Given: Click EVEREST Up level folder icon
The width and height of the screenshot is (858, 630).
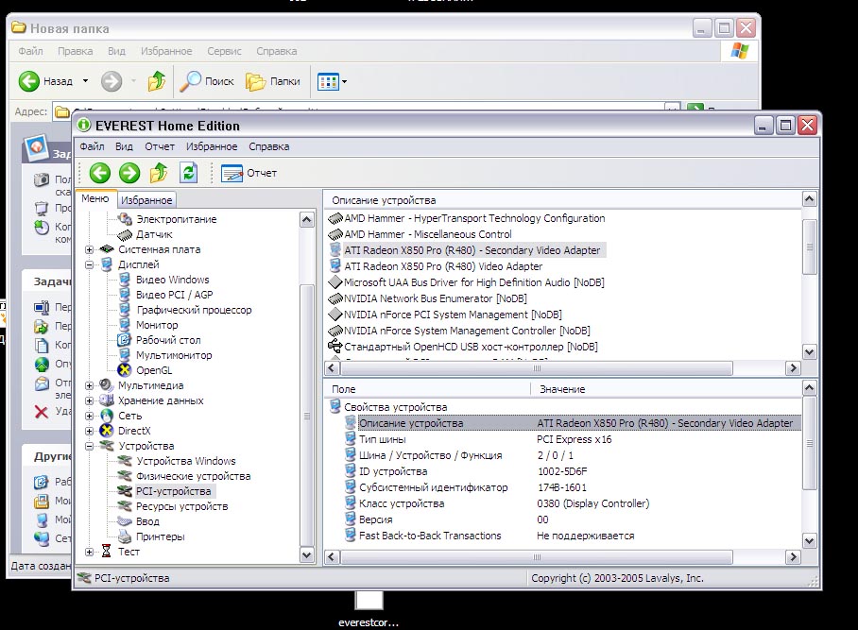Looking at the screenshot, I should 159,173.
